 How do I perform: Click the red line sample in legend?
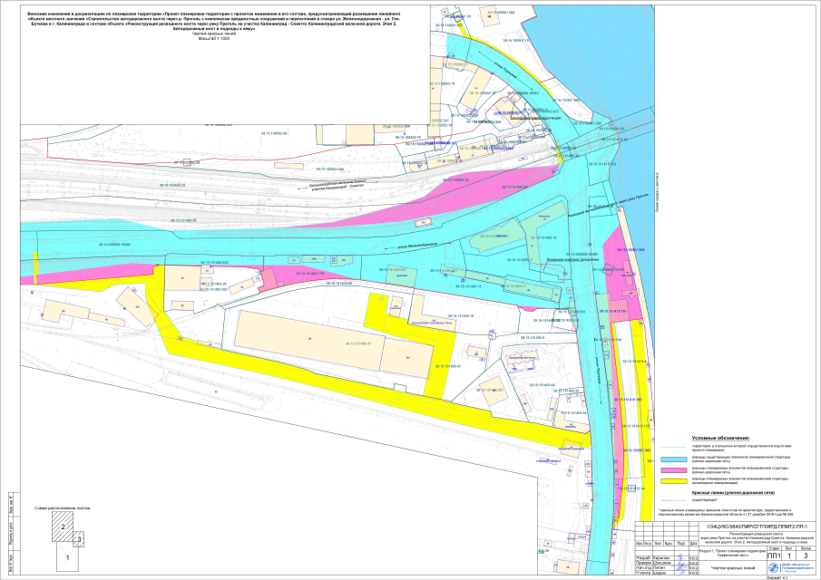coord(675,498)
